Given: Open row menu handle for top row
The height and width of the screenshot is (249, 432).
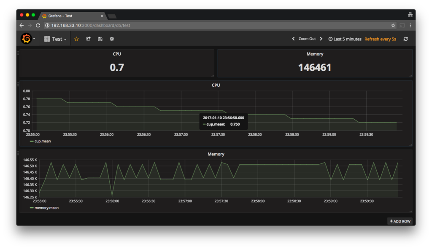Looking at the screenshot, I should pos(18,53).
